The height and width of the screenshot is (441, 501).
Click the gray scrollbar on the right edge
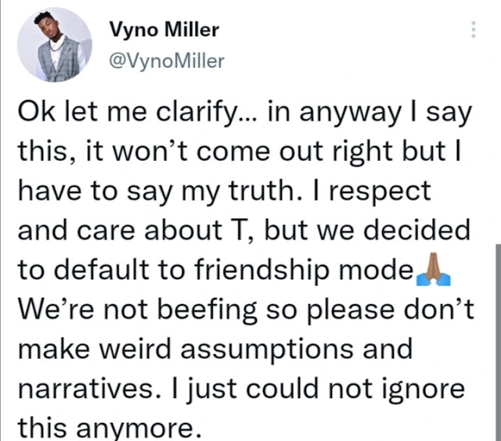(x=498, y=342)
